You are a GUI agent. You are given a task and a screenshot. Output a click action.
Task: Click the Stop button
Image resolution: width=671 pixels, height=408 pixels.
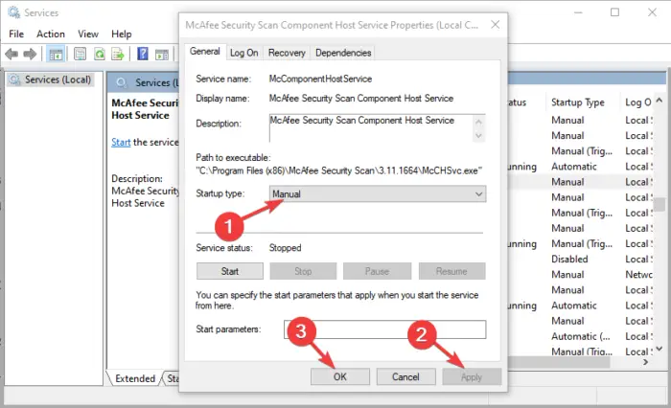(303, 271)
